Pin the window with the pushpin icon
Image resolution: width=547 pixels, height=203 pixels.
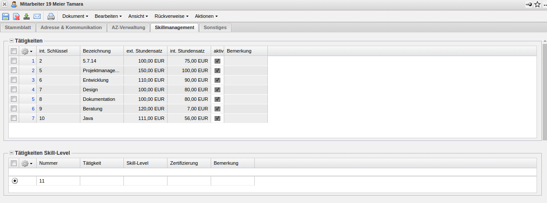pos(529,4)
